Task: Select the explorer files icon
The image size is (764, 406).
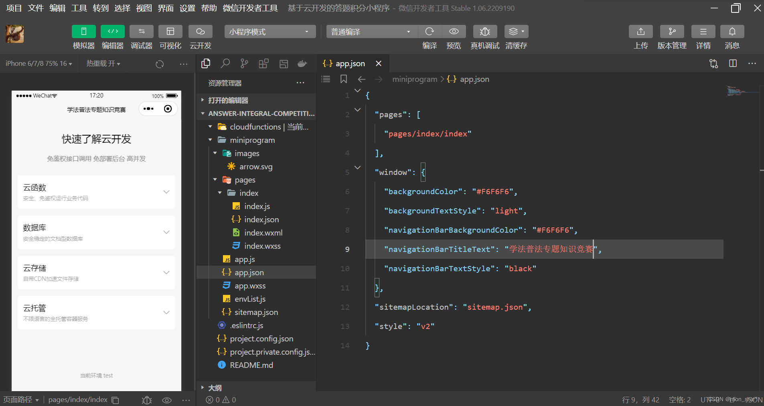Action: (x=206, y=63)
